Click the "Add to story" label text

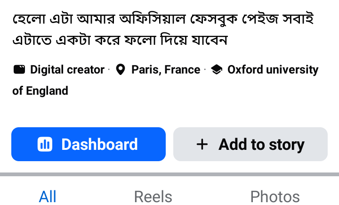coord(261,145)
